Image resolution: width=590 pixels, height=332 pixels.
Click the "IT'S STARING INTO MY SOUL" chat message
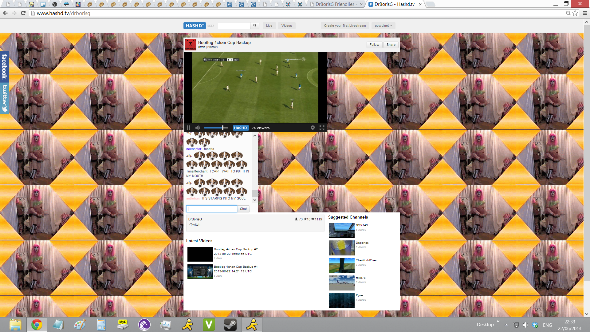(224, 198)
